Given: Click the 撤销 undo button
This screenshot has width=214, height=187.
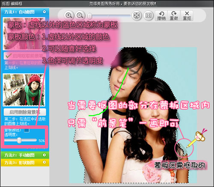Looking at the screenshot, I should [161, 16].
